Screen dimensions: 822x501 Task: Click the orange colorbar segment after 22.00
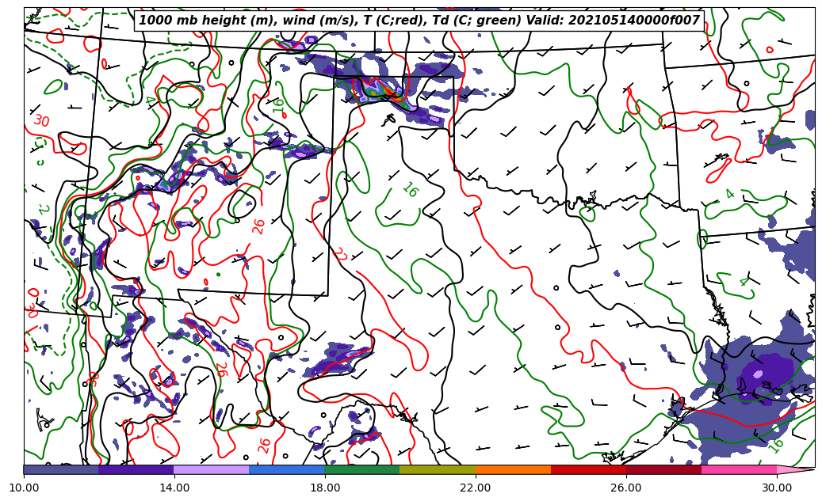[513, 469]
